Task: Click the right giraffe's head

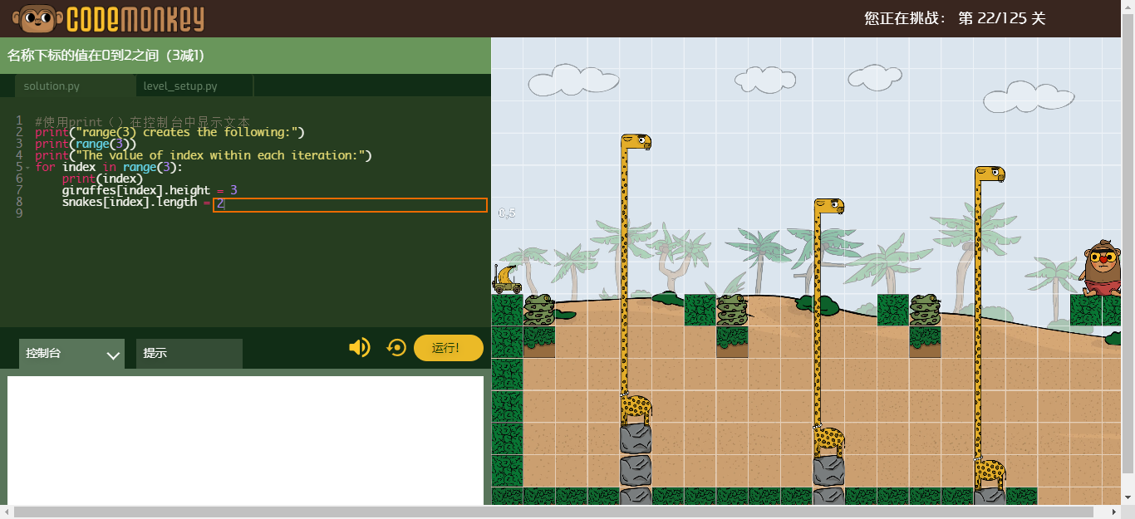Action: coord(990,174)
